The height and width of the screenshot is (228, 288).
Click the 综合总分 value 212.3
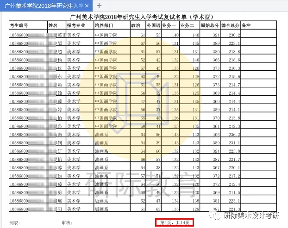click(234, 126)
